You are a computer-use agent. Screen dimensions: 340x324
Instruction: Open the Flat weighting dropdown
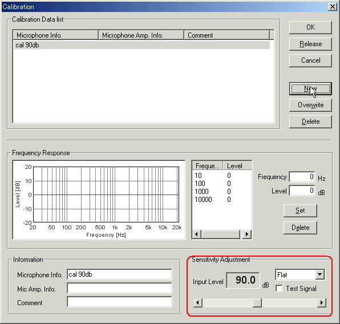pos(320,274)
